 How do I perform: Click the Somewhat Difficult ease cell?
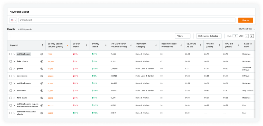(x=247, y=69)
